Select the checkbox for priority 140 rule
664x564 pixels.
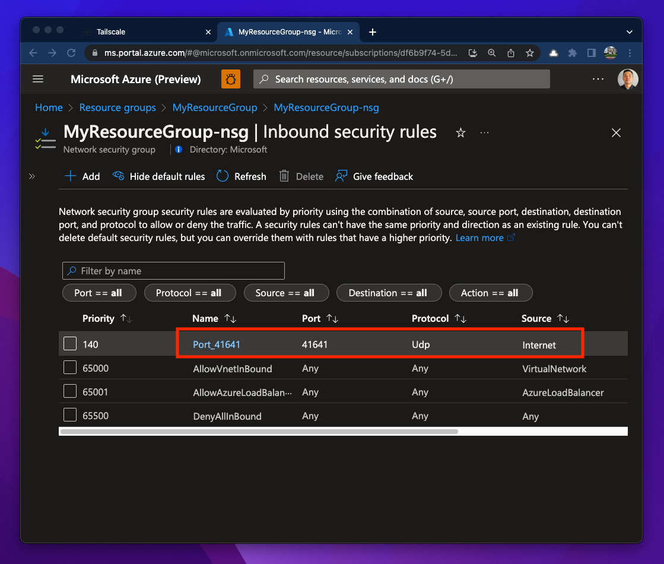click(70, 344)
